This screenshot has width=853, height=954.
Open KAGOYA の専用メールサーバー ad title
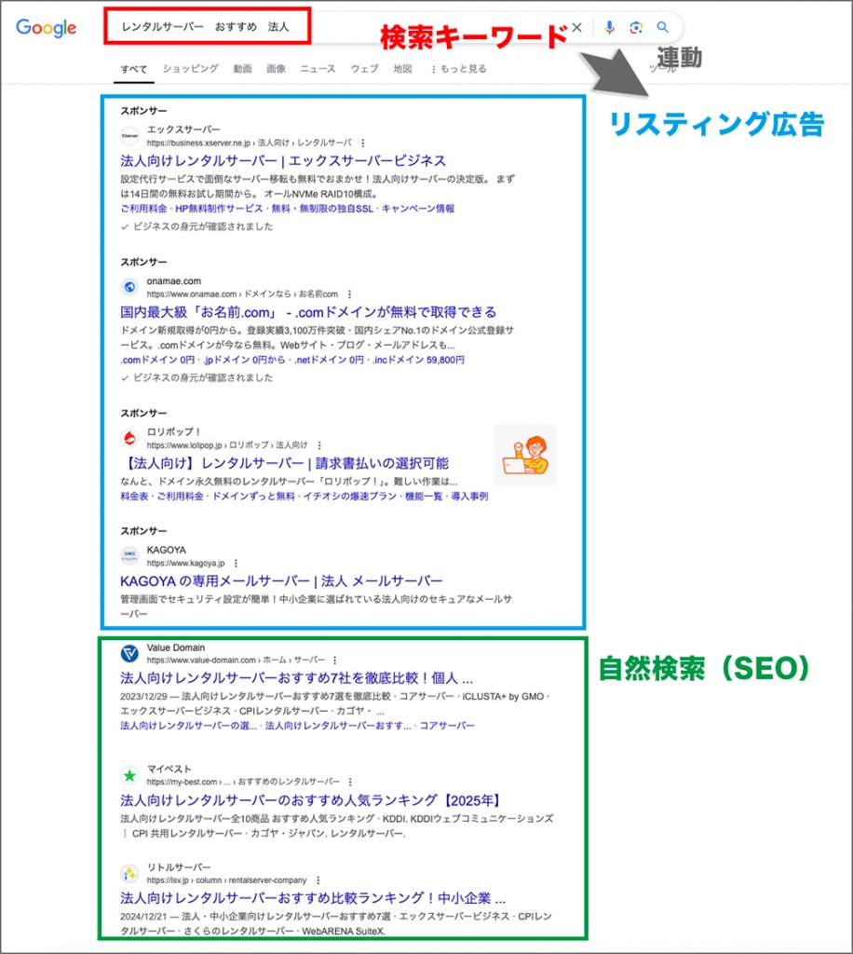(281, 581)
